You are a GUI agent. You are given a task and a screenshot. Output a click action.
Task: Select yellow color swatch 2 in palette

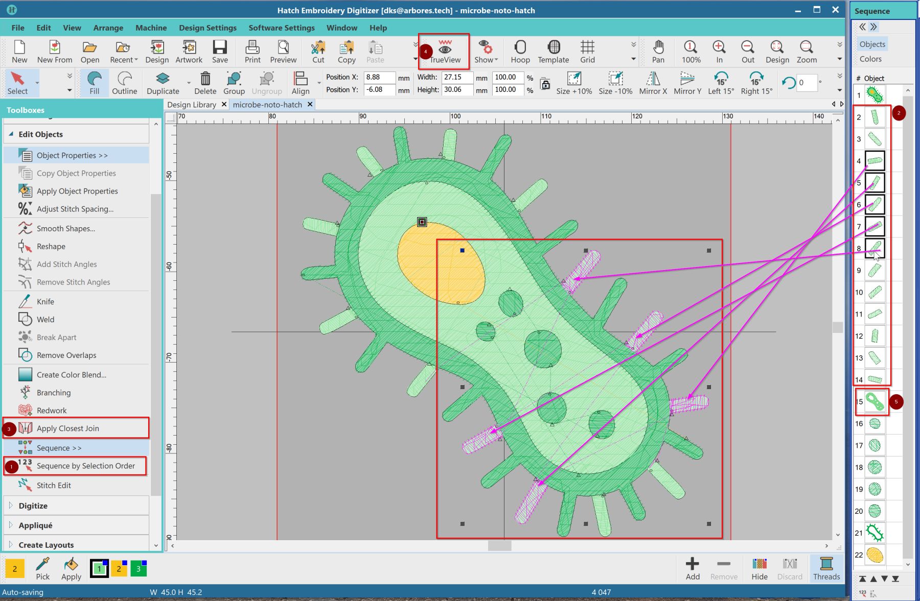tap(119, 568)
